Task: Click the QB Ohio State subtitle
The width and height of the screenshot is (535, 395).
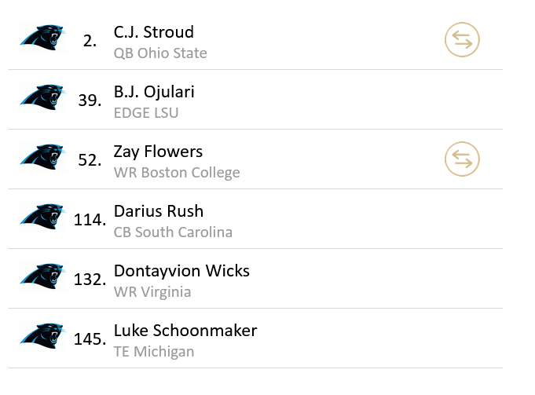Action: tap(160, 53)
